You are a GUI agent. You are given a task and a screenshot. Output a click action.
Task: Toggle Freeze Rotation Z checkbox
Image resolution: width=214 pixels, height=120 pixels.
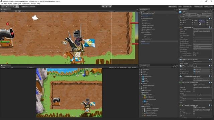pyautogui.click(x=194, y=55)
